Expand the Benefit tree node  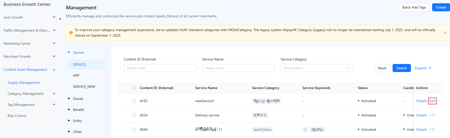(x=69, y=110)
